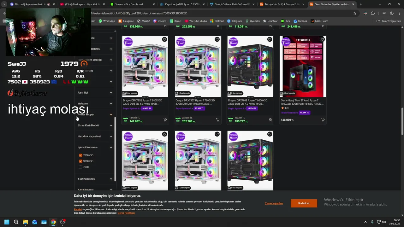Viewport: 404px width, 227px height.
Task: Open Klasgame bookmark
Action: (x=126, y=21)
